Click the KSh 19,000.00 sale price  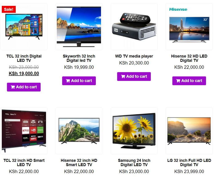point(24,73)
